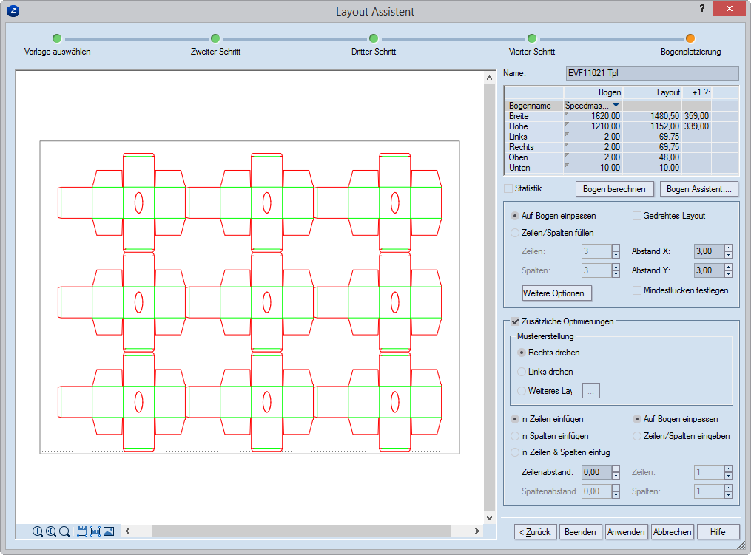The width and height of the screenshot is (751, 555).
Task: Click the horizontal scrollbar thumb
Action: (301, 531)
